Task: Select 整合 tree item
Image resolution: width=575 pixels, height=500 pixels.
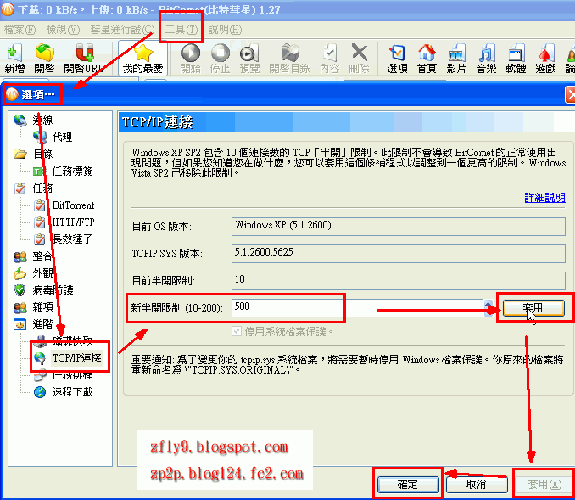Action: click(x=42, y=256)
